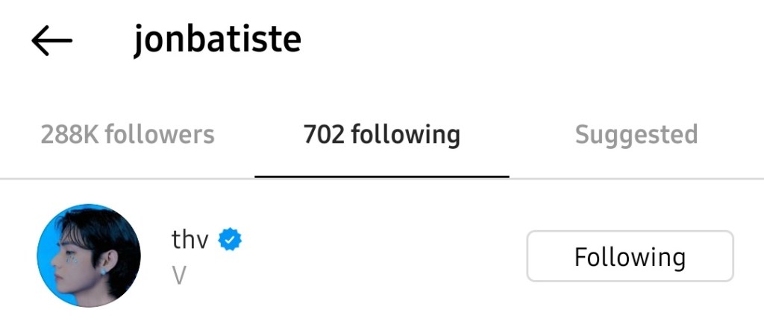This screenshot has width=764, height=321.
Task: Click the jonbatiste header title
Action: tap(217, 40)
